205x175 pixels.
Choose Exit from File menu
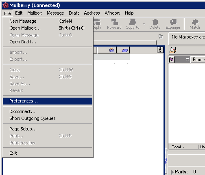click(48, 153)
